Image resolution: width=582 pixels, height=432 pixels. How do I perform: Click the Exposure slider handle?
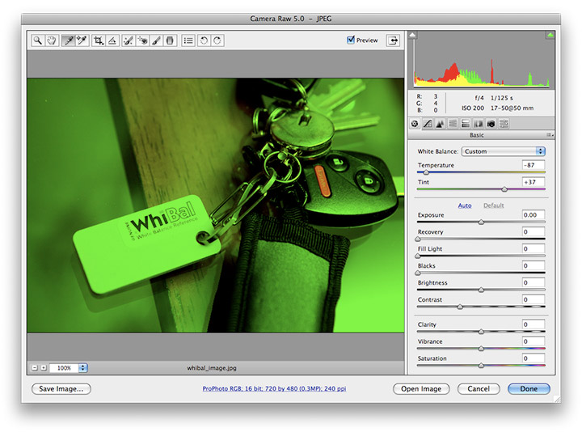[x=481, y=222]
